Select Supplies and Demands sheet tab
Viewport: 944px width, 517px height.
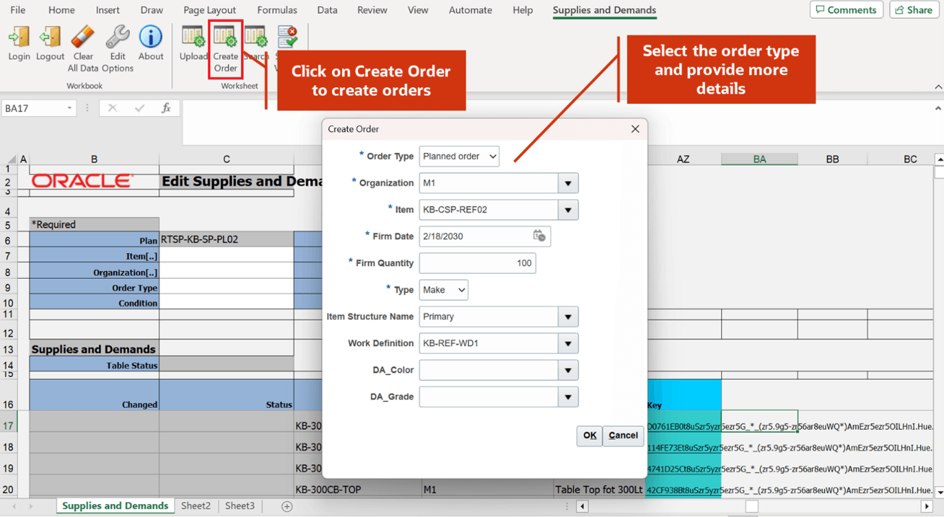pos(115,506)
